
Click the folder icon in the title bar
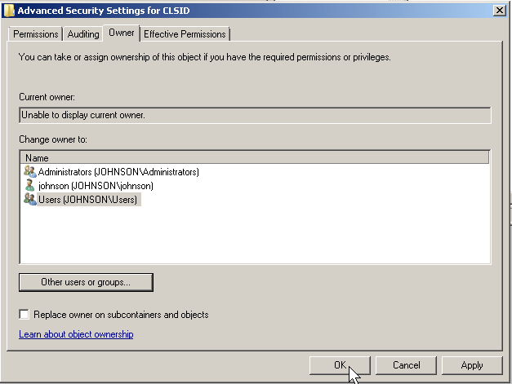(x=9, y=10)
